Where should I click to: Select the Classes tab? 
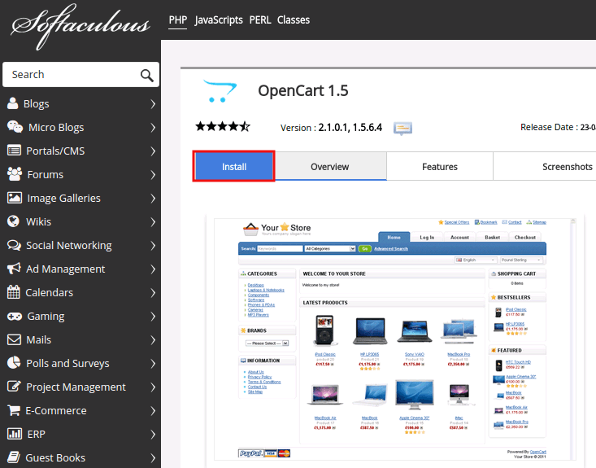point(294,20)
